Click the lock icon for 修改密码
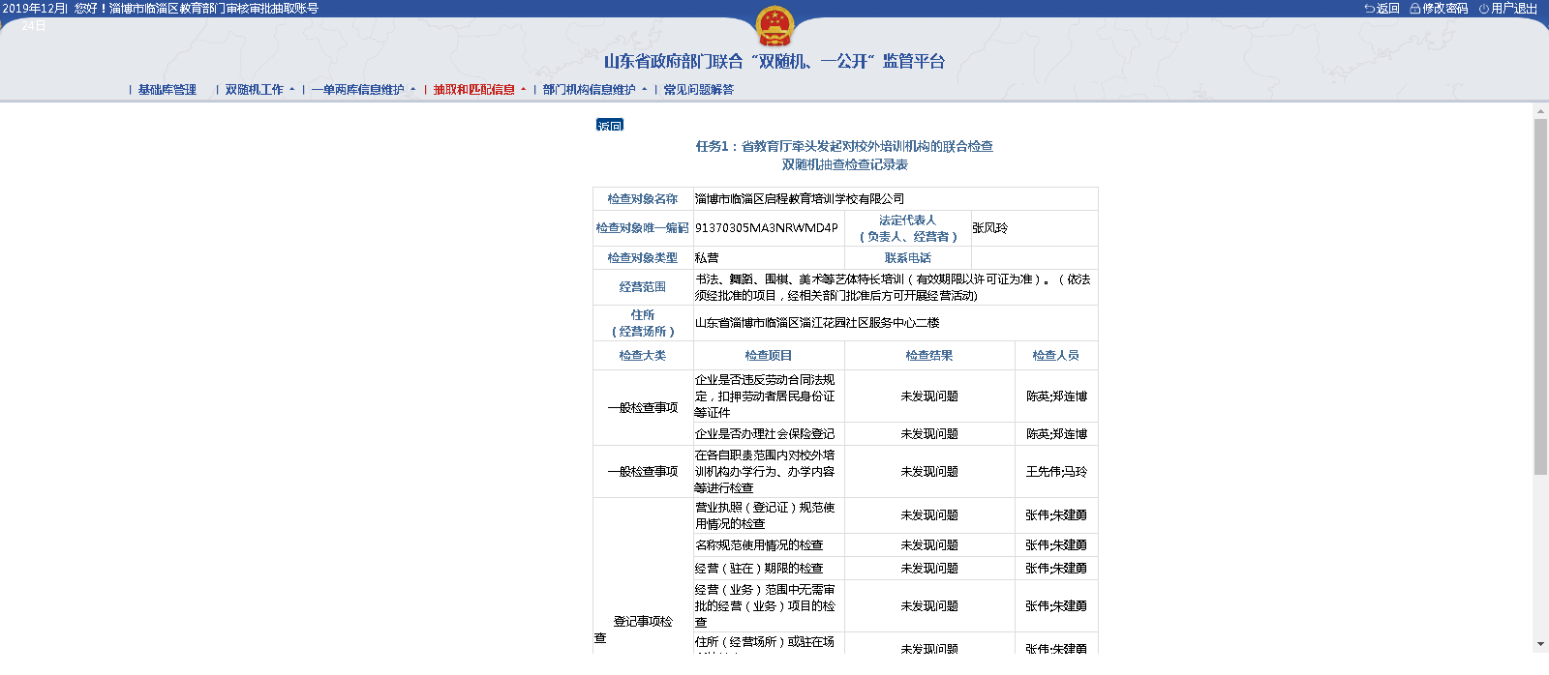The width and height of the screenshot is (1549, 675). coord(1414,9)
